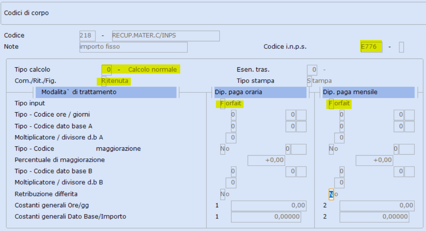Click Costanti Dato Base/Importo field 1 showing 0,00000
The width and height of the screenshot is (426, 231).
click(266, 217)
